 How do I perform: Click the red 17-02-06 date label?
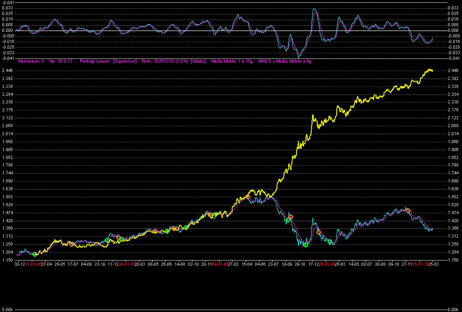click(x=34, y=264)
